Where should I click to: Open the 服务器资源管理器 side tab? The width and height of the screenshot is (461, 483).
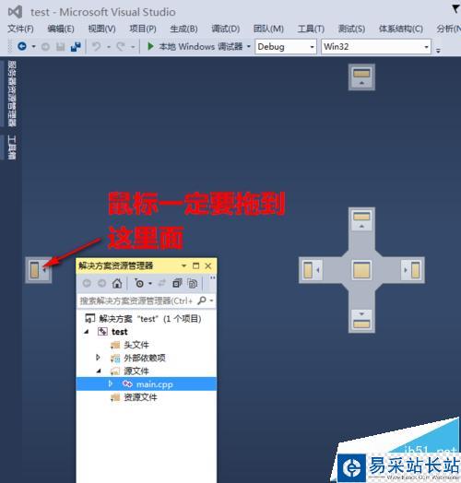[12, 94]
